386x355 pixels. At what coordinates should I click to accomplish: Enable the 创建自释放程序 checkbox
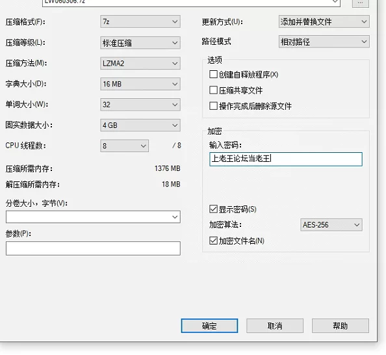click(213, 74)
